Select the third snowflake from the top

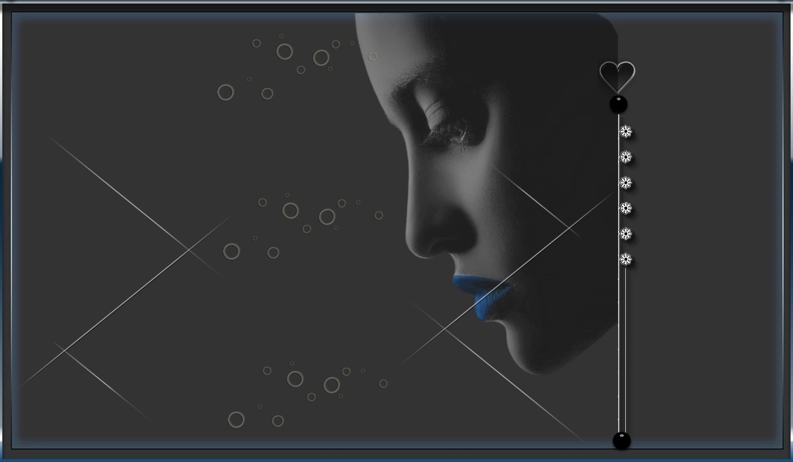(625, 183)
